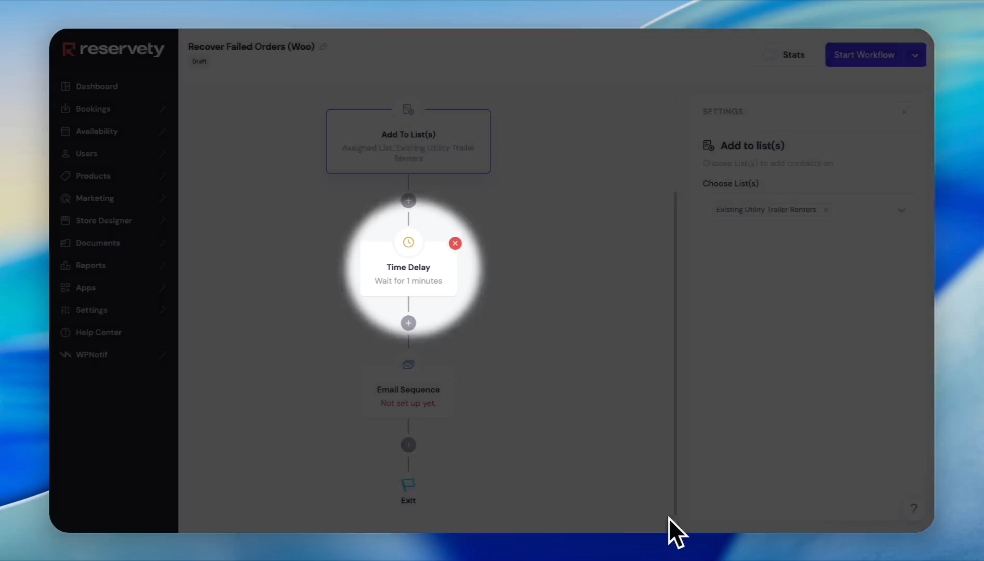Click the Apps grid icon
The width and height of the screenshot is (984, 561).
(x=65, y=287)
